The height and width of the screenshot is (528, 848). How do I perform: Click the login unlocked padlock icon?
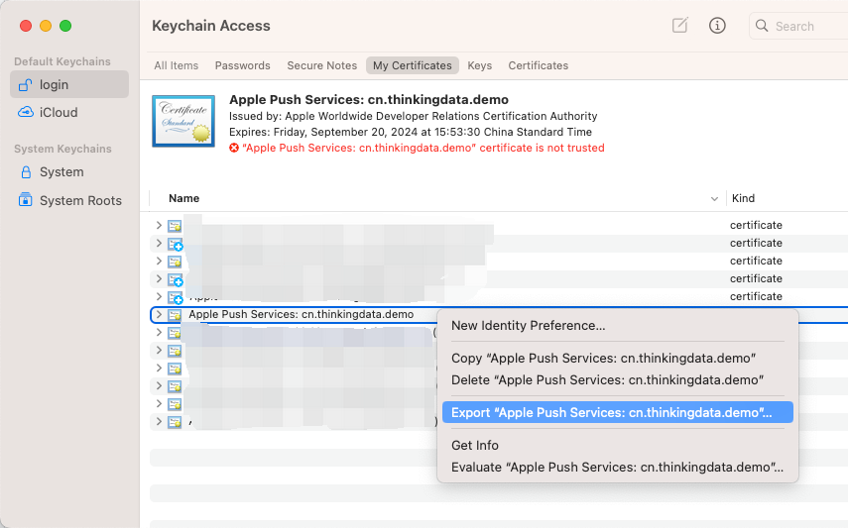tap(25, 85)
